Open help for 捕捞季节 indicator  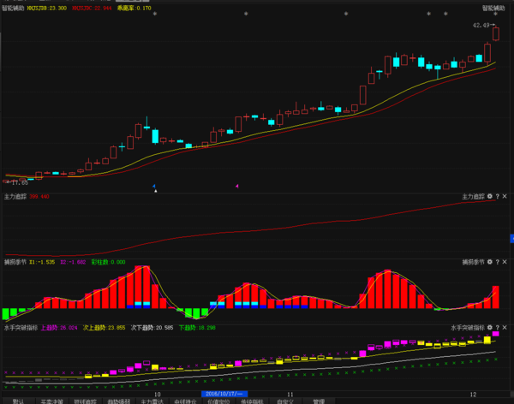pyautogui.click(x=497, y=262)
